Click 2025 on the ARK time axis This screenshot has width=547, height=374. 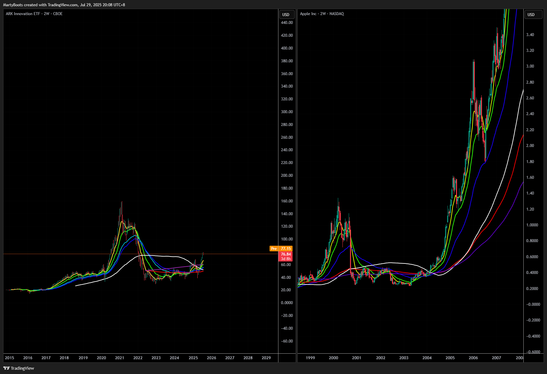193,358
